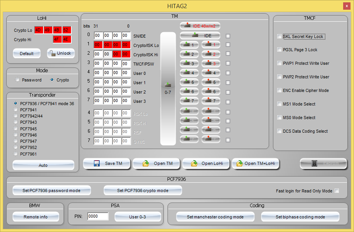Read page 1 with the green-arrow button
The image size is (354, 232).
[x=189, y=45]
